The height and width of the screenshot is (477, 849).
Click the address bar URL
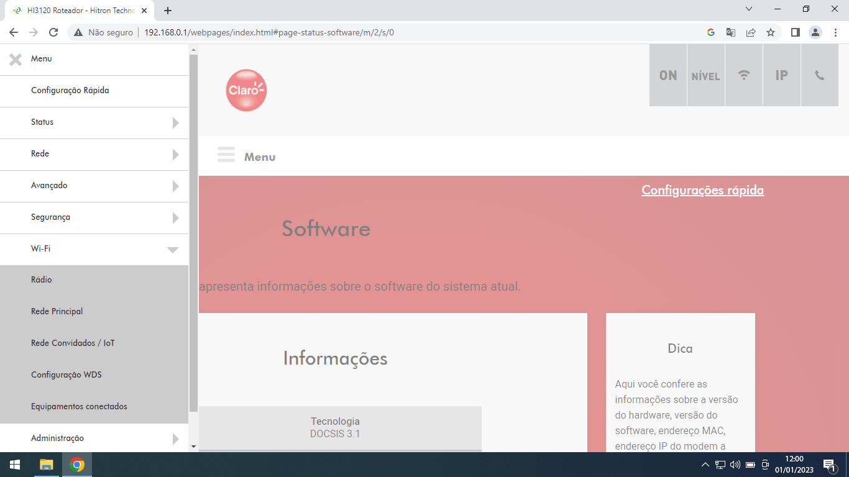pos(269,32)
